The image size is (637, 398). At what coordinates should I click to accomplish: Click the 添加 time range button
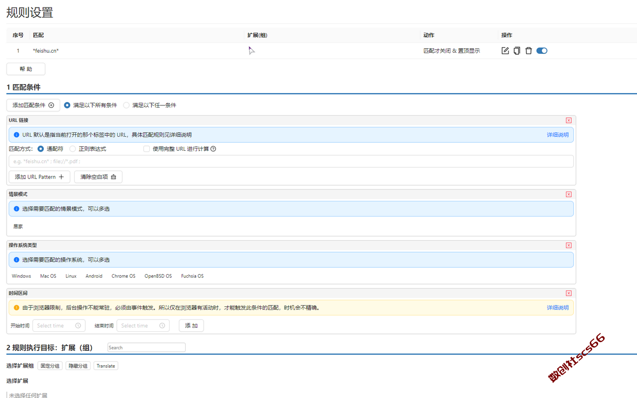click(191, 326)
